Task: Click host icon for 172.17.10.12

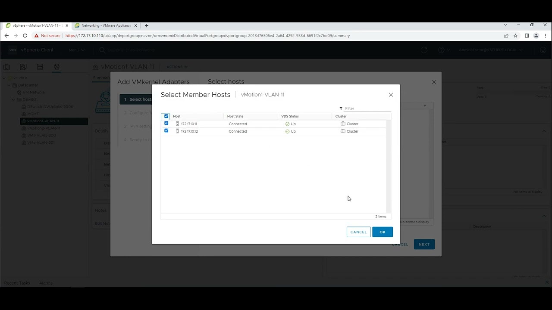Action: pyautogui.click(x=177, y=131)
